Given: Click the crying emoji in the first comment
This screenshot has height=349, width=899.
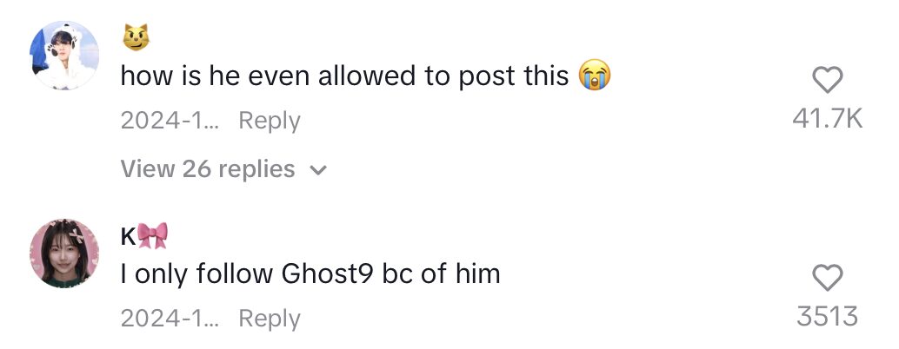Looking at the screenshot, I should click(594, 76).
